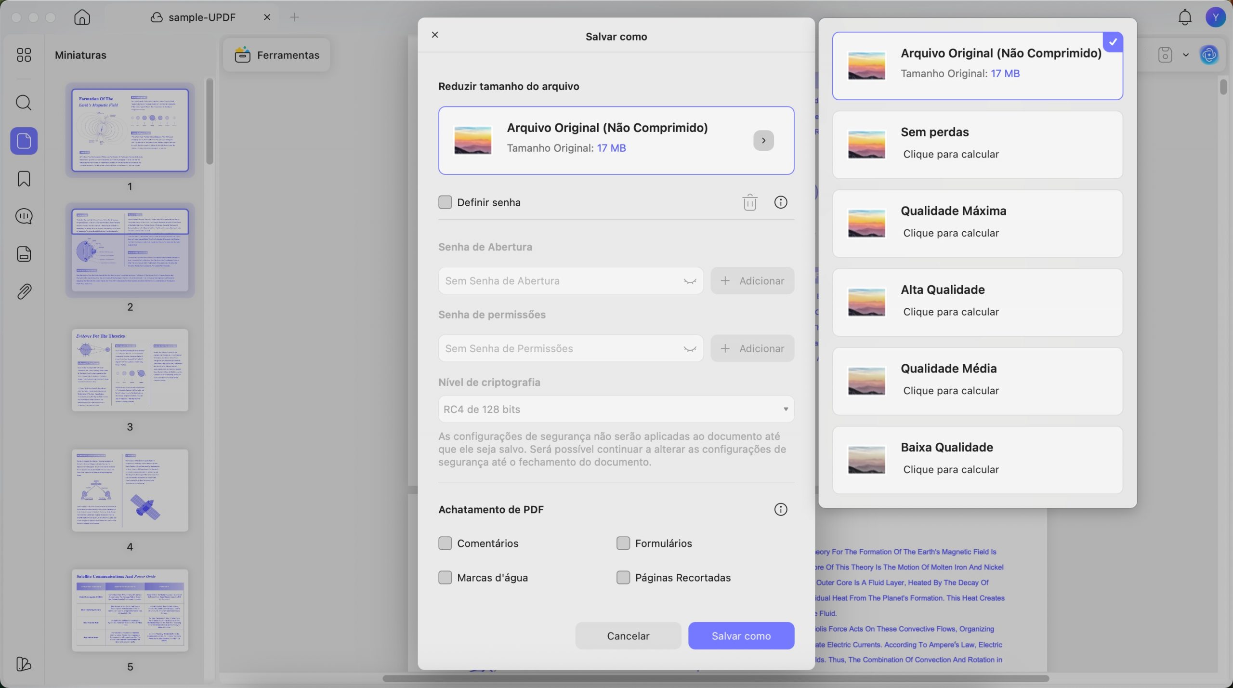Open the layers icon at sidebar bottom
The height and width of the screenshot is (688, 1233).
[x=24, y=664]
